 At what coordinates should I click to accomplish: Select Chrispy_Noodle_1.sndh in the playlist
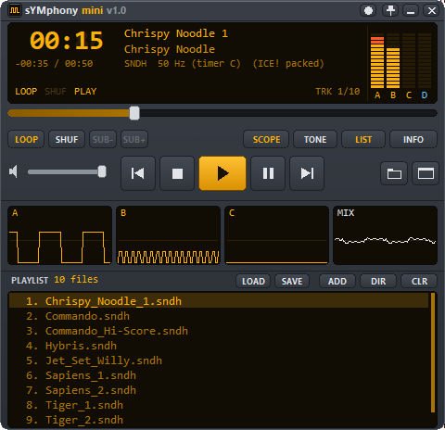pos(219,301)
